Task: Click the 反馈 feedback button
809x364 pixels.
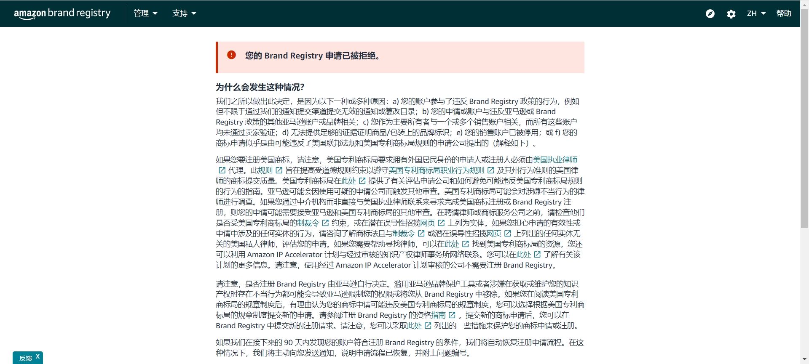Action: 26,358
